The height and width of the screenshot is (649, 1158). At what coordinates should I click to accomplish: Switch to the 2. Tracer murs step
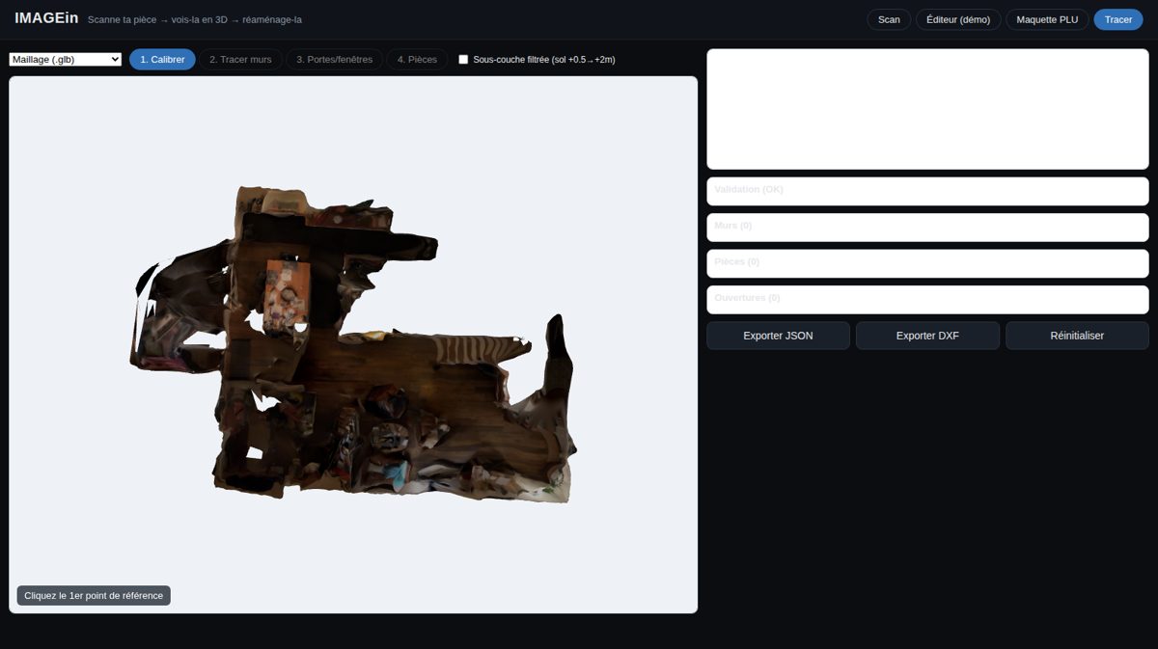(240, 59)
